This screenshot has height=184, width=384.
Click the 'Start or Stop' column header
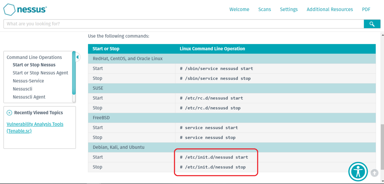pyautogui.click(x=106, y=49)
